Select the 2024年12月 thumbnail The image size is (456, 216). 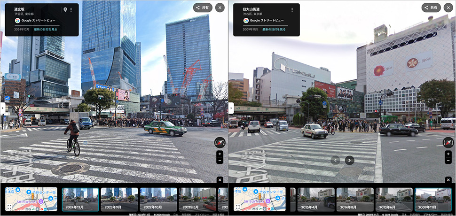[x=80, y=199]
